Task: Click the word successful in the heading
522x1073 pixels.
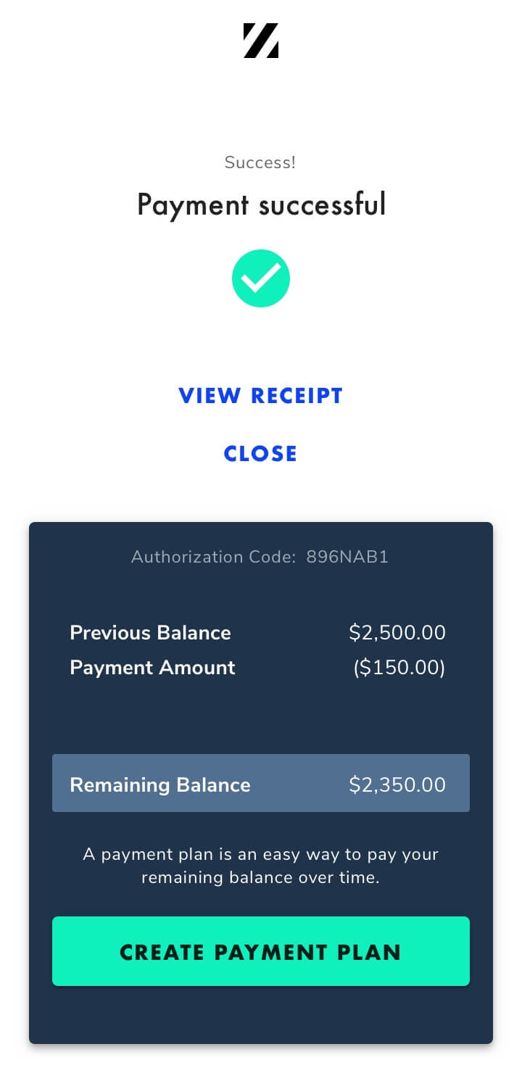Action: (322, 205)
